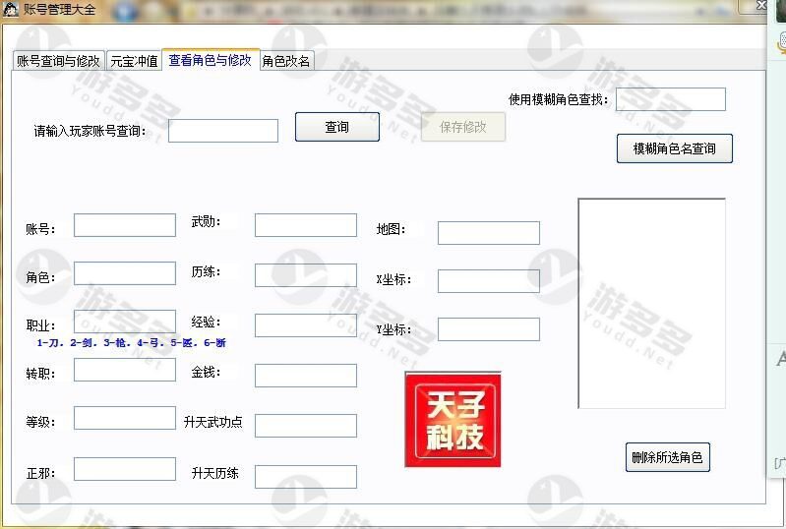786x529 pixels.
Task: Select the 角色改名 tab
Action: 286,61
